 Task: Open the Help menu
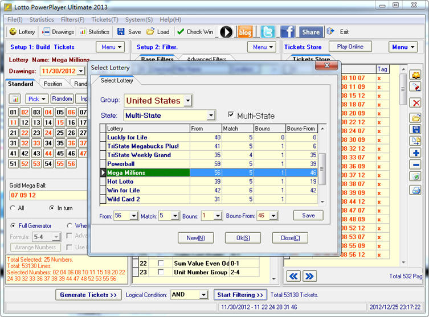pyautogui.click(x=170, y=19)
